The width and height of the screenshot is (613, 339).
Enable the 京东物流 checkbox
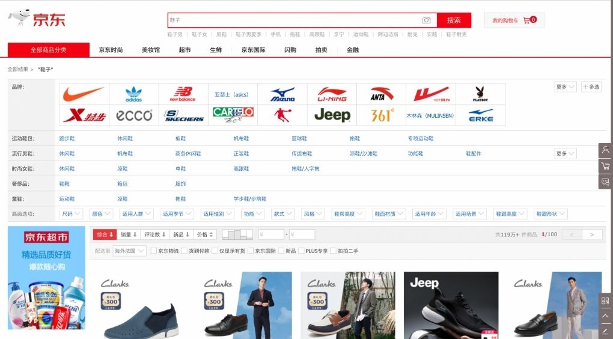coord(154,251)
